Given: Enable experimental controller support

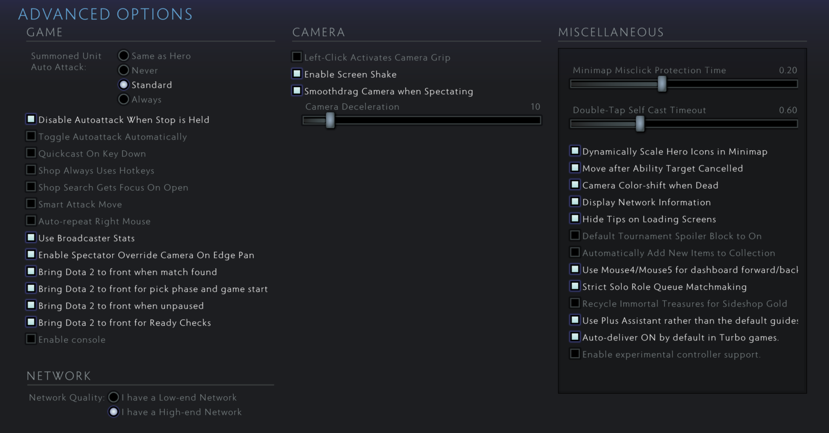Looking at the screenshot, I should (x=575, y=353).
